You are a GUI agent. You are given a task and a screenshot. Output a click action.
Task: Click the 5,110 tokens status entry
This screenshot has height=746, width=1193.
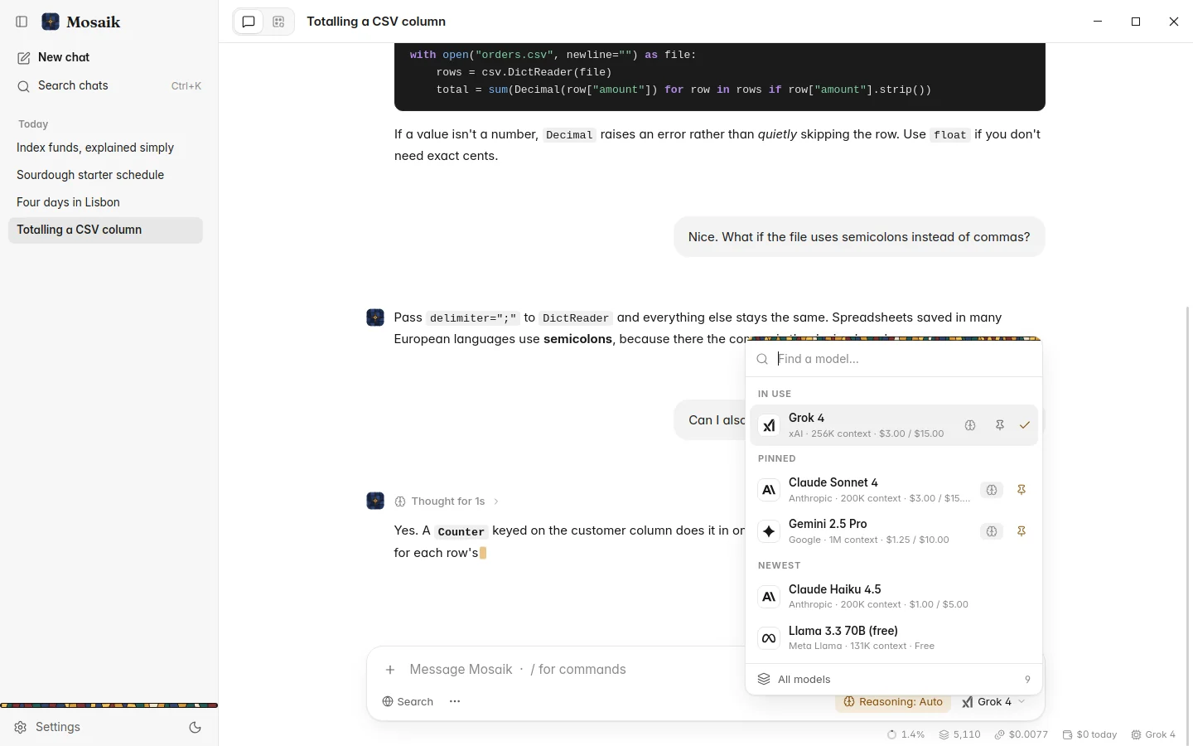click(x=959, y=734)
